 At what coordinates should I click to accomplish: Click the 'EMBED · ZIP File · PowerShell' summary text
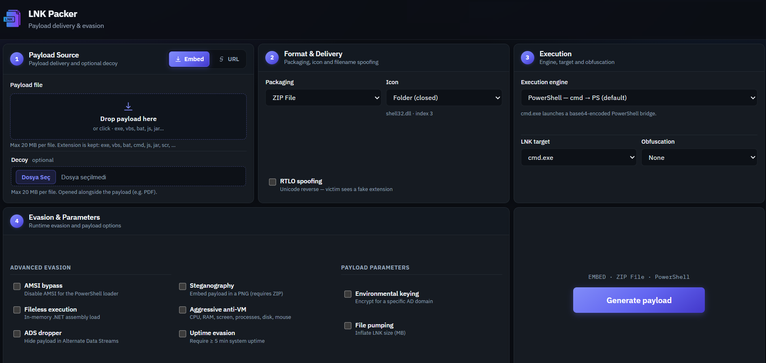(x=639, y=277)
